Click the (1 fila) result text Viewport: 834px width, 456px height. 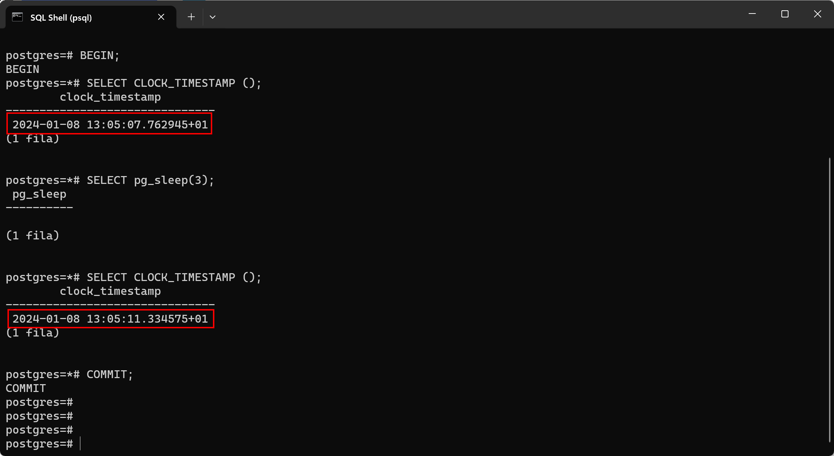pyautogui.click(x=32, y=139)
